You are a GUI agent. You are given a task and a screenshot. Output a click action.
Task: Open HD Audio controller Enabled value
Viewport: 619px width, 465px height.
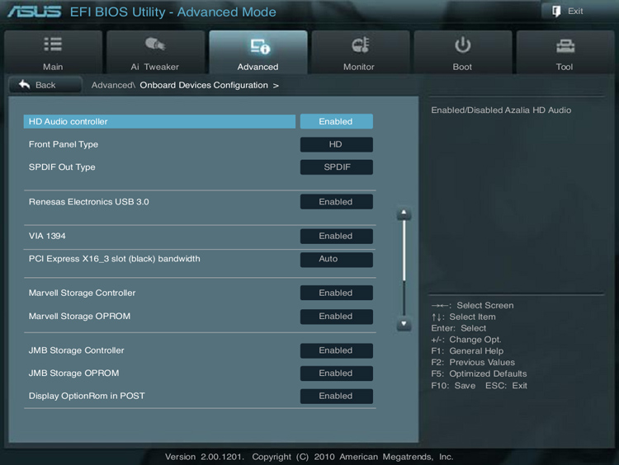point(337,121)
